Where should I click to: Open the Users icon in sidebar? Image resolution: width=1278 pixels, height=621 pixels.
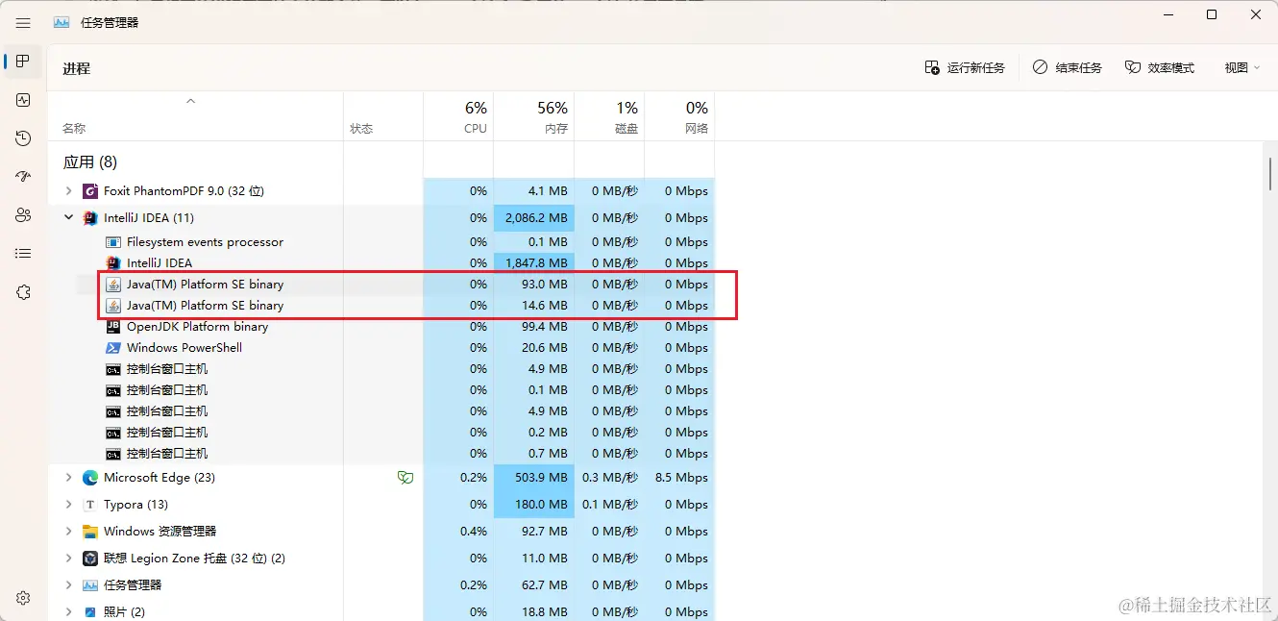point(23,215)
